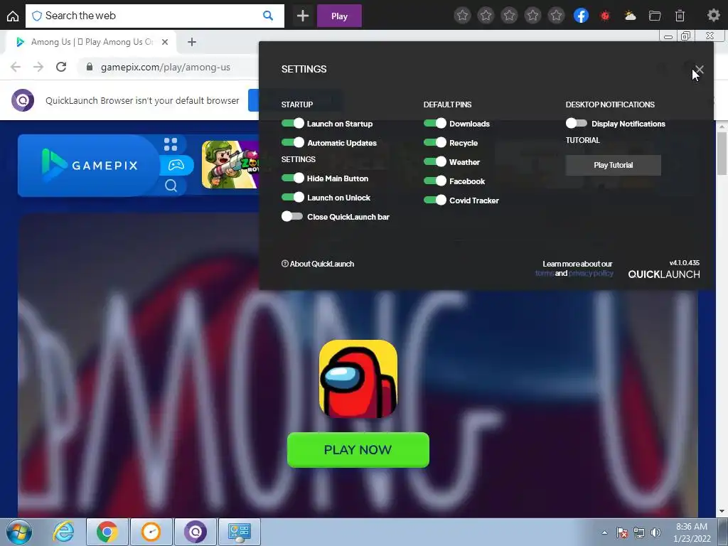Launch Internet Explorer from taskbar
This screenshot has width=728, height=546.
(x=63, y=532)
